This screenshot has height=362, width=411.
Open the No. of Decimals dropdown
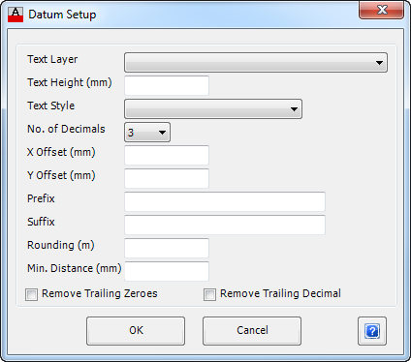[x=147, y=133]
